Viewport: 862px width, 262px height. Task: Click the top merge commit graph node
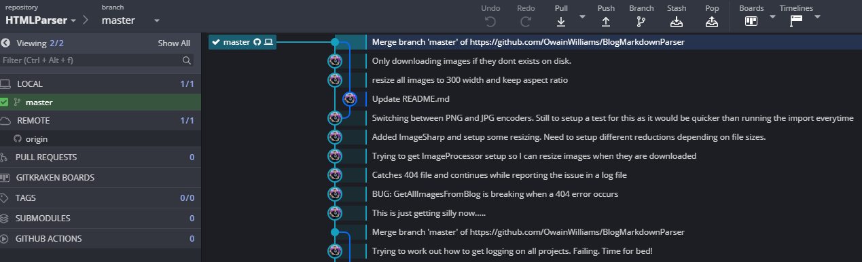click(334, 42)
